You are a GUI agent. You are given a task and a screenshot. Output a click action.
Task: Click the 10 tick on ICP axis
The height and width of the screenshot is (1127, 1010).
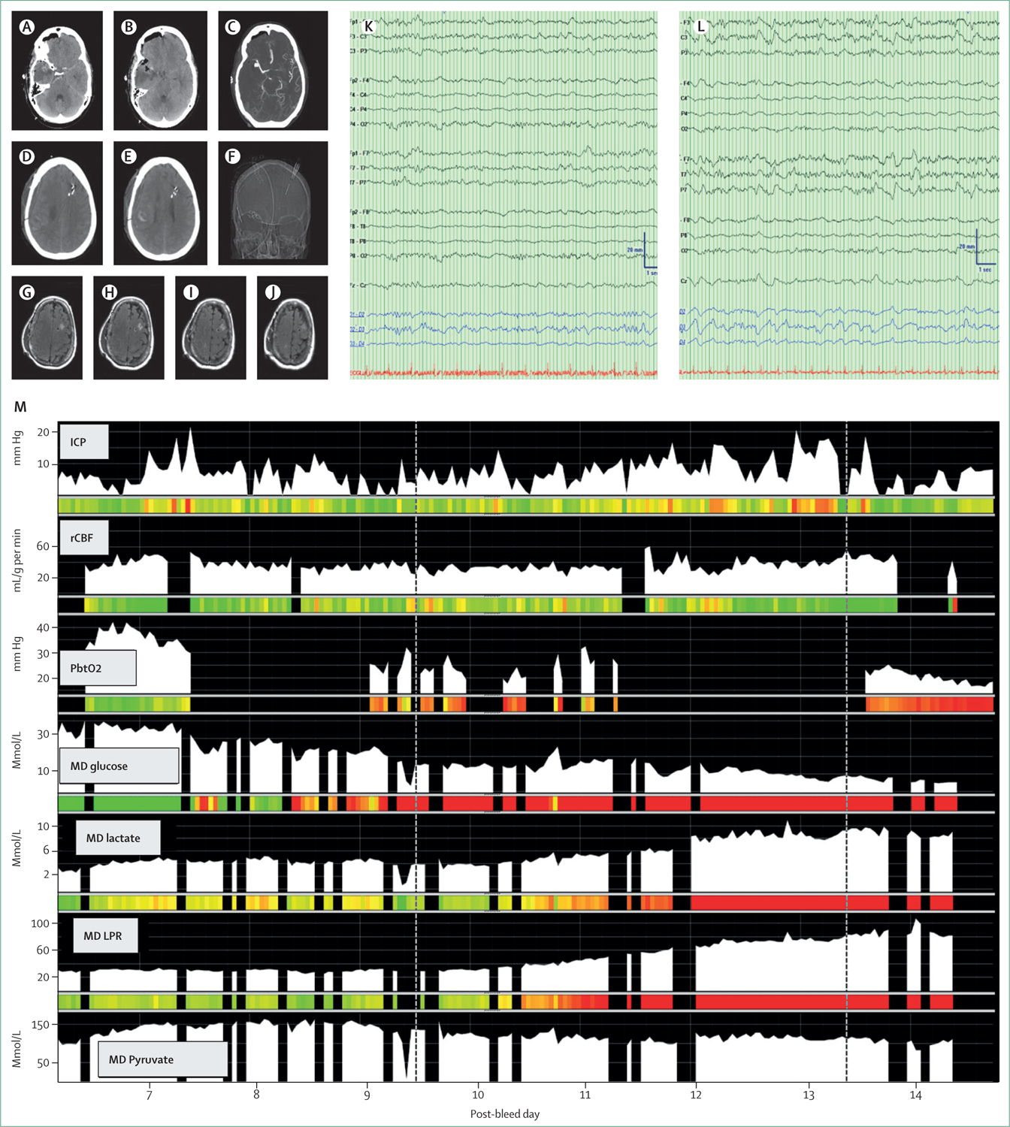43,464
